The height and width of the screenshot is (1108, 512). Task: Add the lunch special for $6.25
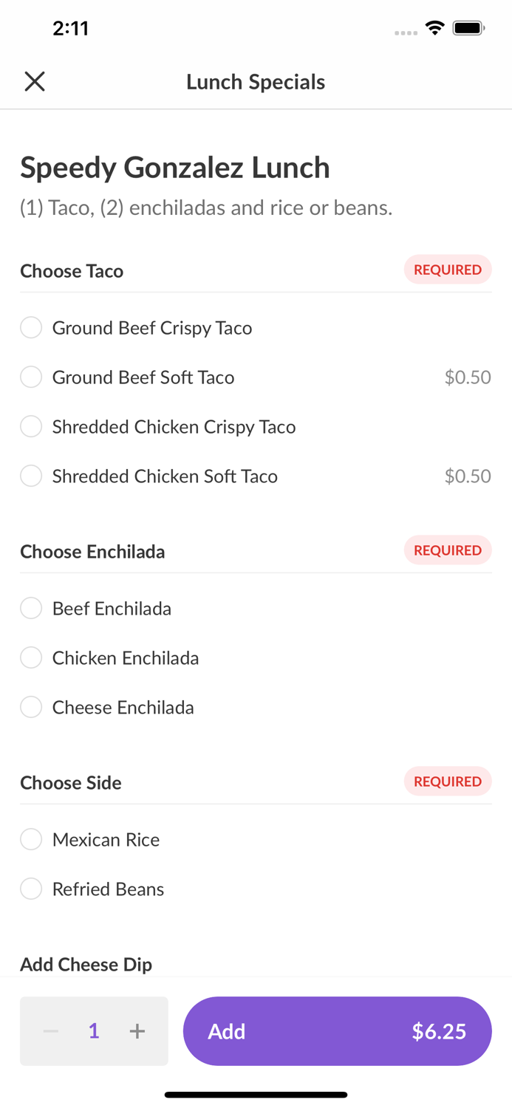[x=338, y=1031]
